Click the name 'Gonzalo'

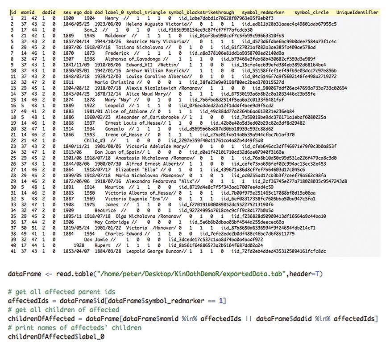[x=114, y=129]
